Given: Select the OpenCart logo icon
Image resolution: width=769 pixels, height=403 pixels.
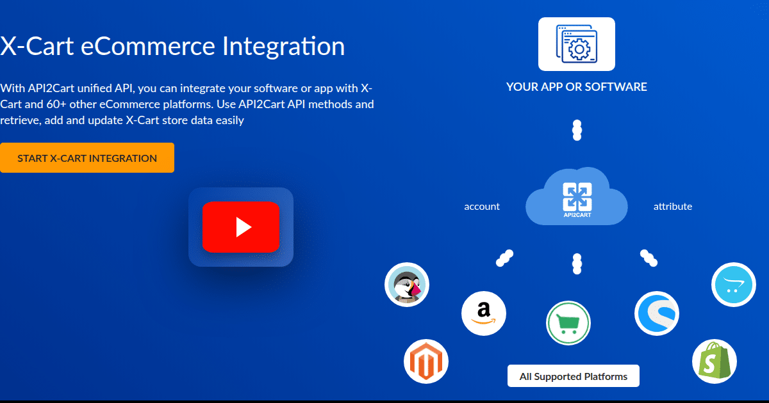Looking at the screenshot, I should pos(734,285).
